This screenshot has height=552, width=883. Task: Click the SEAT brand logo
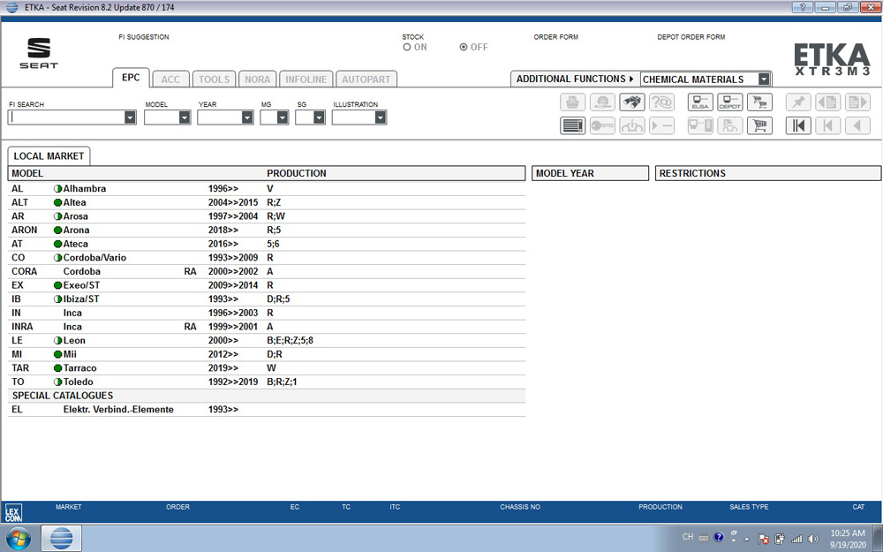[39, 53]
